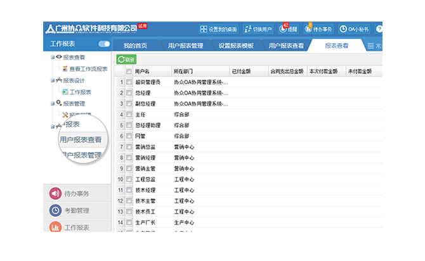
Task: Click 设置我的桌面 desktop settings icon
Action: click(x=204, y=29)
